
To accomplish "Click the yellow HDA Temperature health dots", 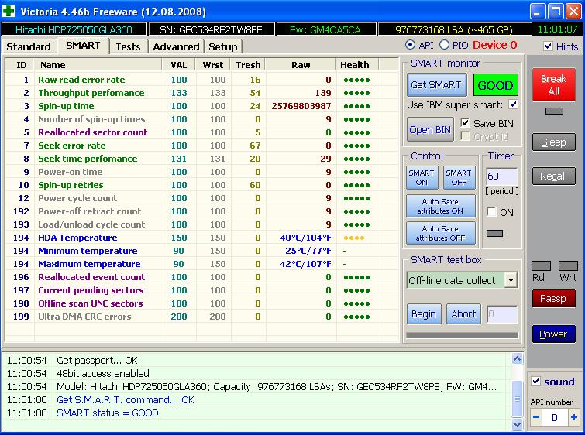I will coord(353,238).
